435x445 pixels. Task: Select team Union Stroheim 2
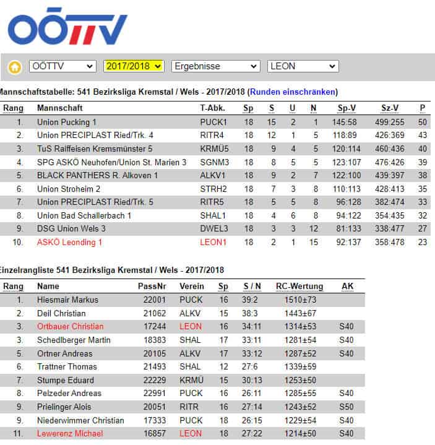[x=69, y=189]
